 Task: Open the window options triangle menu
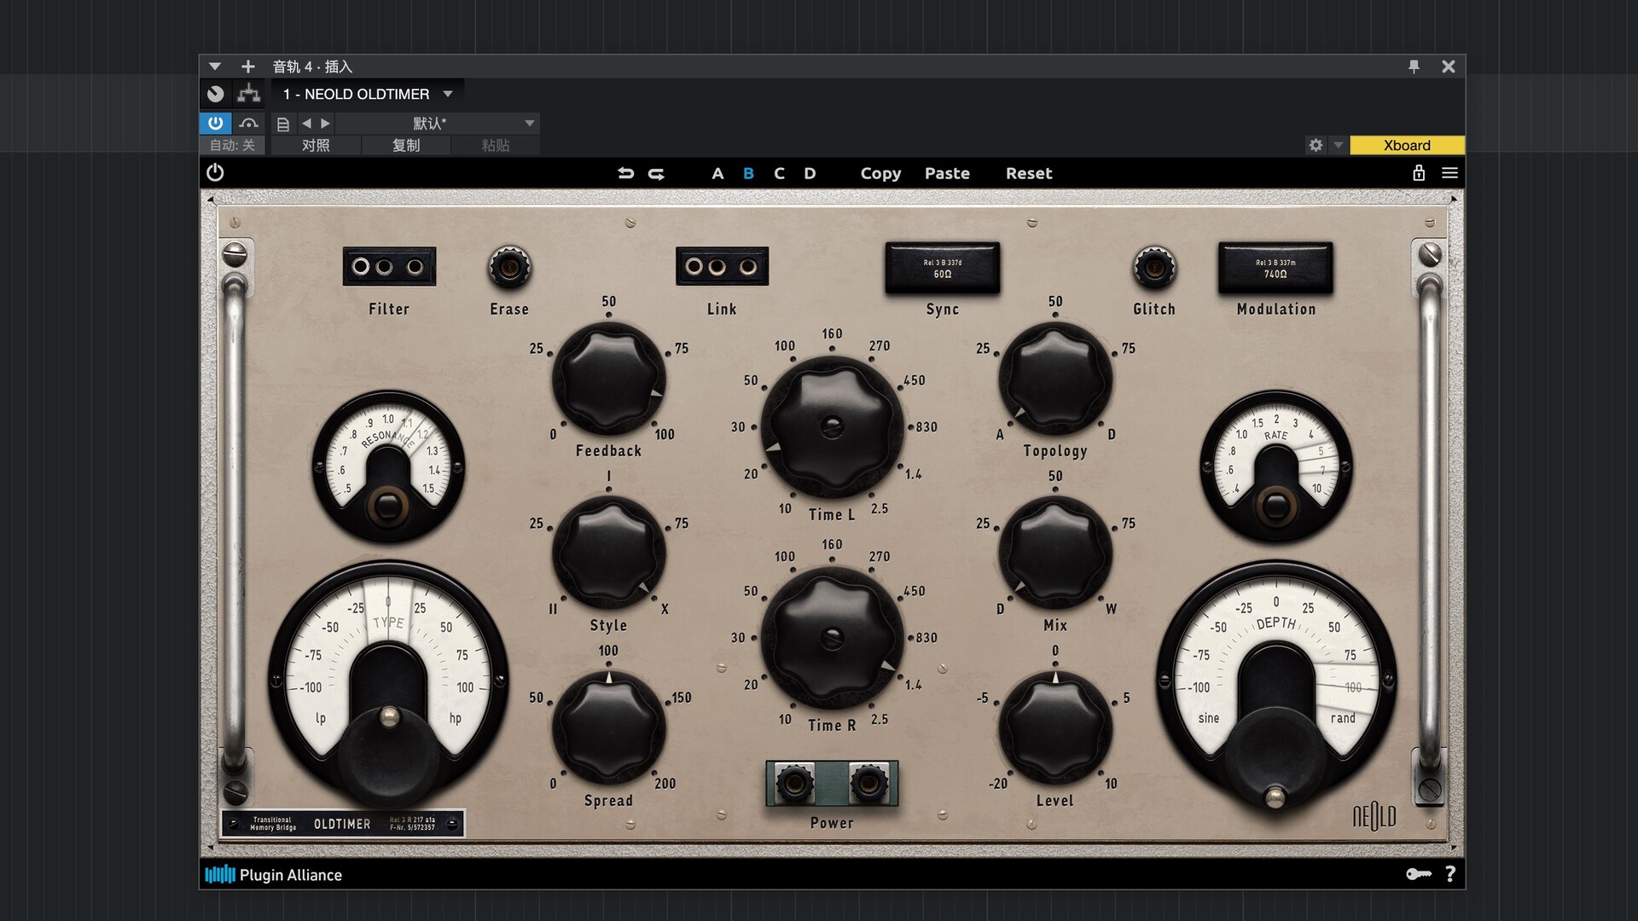click(x=215, y=67)
